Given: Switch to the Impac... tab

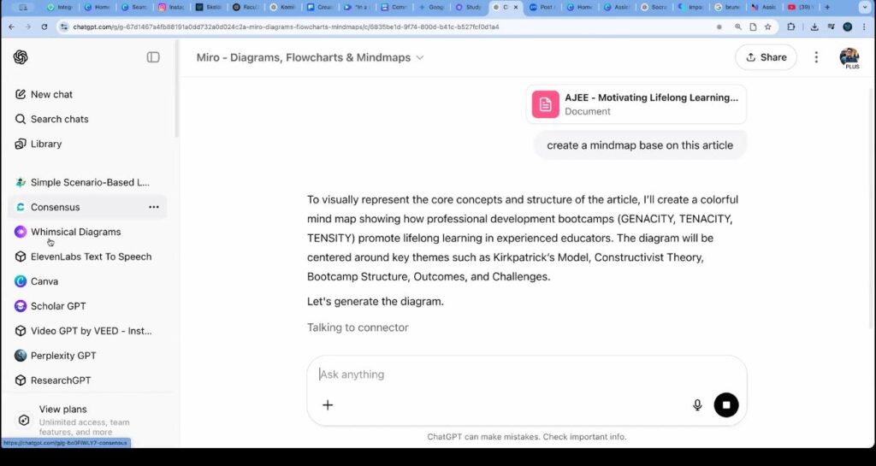Looking at the screenshot, I should (690, 7).
